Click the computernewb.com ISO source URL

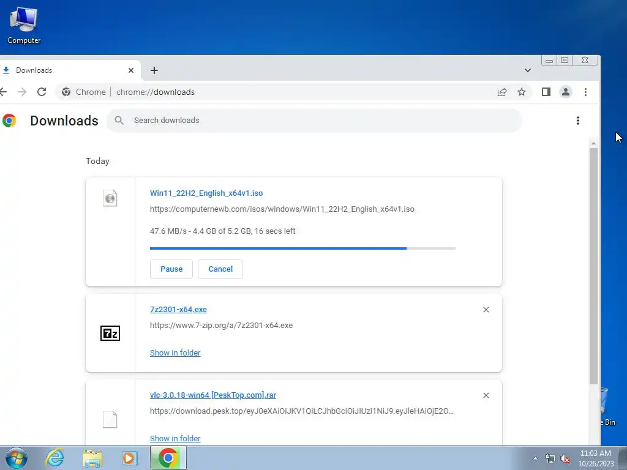point(282,209)
